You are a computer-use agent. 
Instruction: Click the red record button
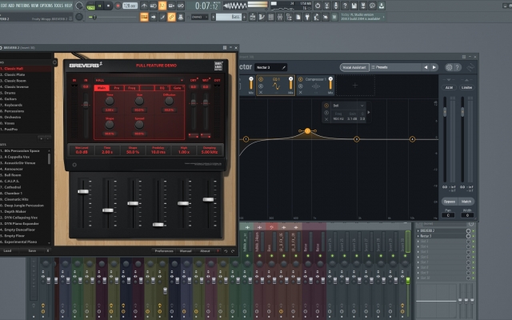tap(118, 6)
